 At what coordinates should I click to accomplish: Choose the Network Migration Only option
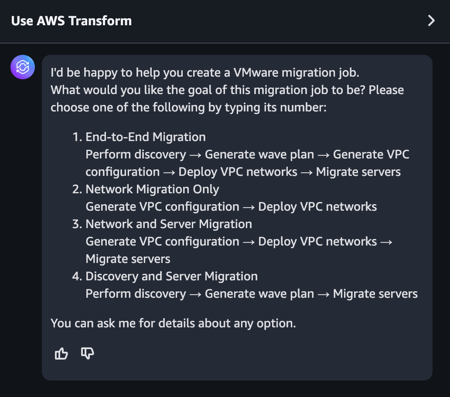pyautogui.click(x=152, y=189)
